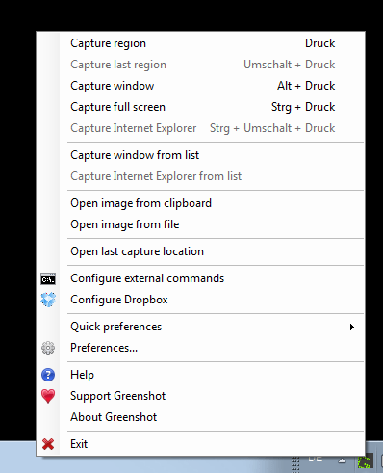Open image from clipboard
Viewport: 383px width, 473px height.
click(x=201, y=203)
